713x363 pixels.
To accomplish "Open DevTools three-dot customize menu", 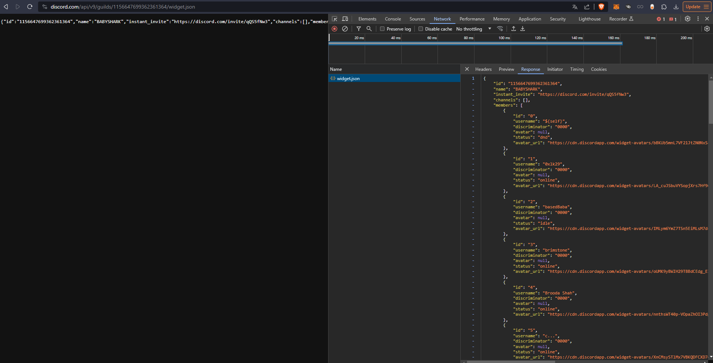I will pyautogui.click(x=698, y=19).
